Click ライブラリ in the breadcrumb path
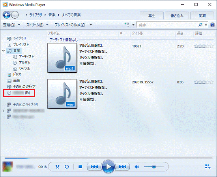Viewport: 217px width, 177px height. (36, 15)
